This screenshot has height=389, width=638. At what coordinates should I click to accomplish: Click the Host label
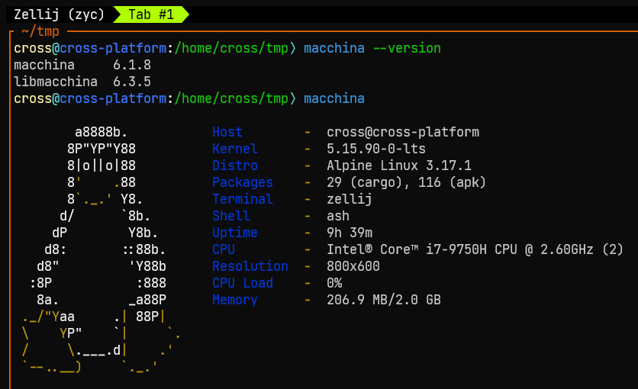227,132
